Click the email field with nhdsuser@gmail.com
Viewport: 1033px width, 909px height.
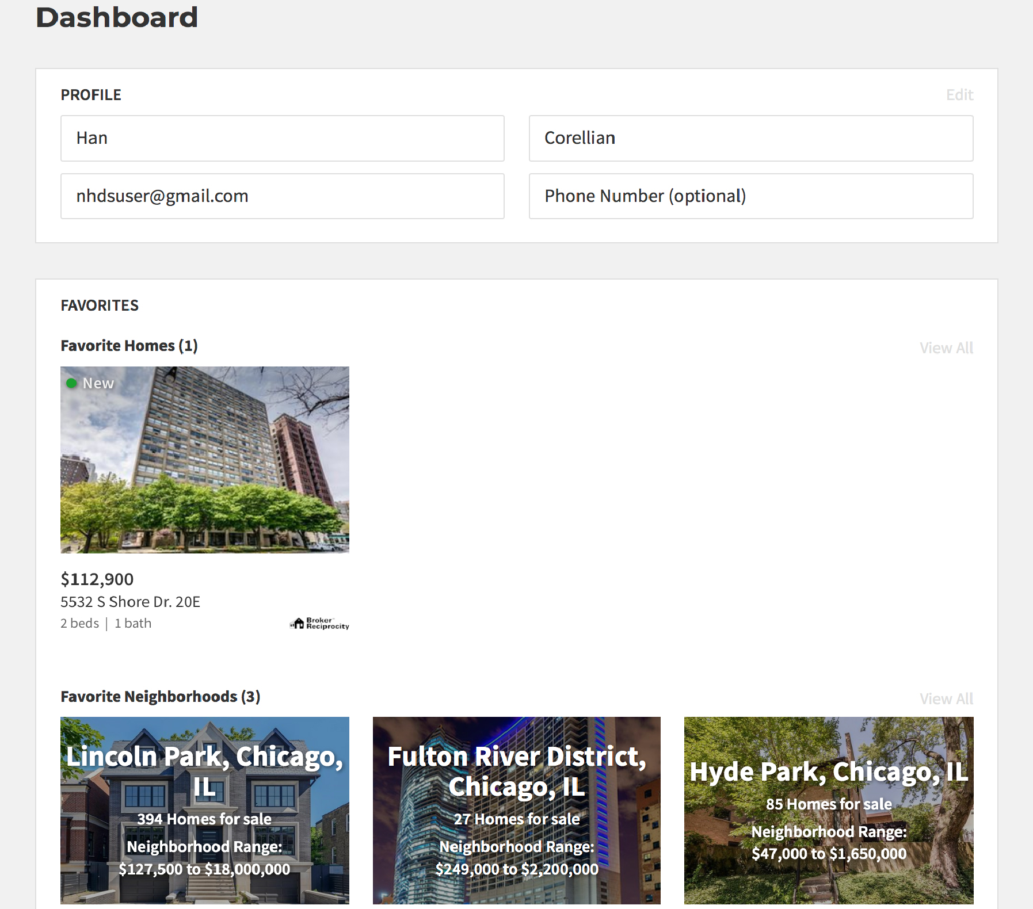(283, 196)
